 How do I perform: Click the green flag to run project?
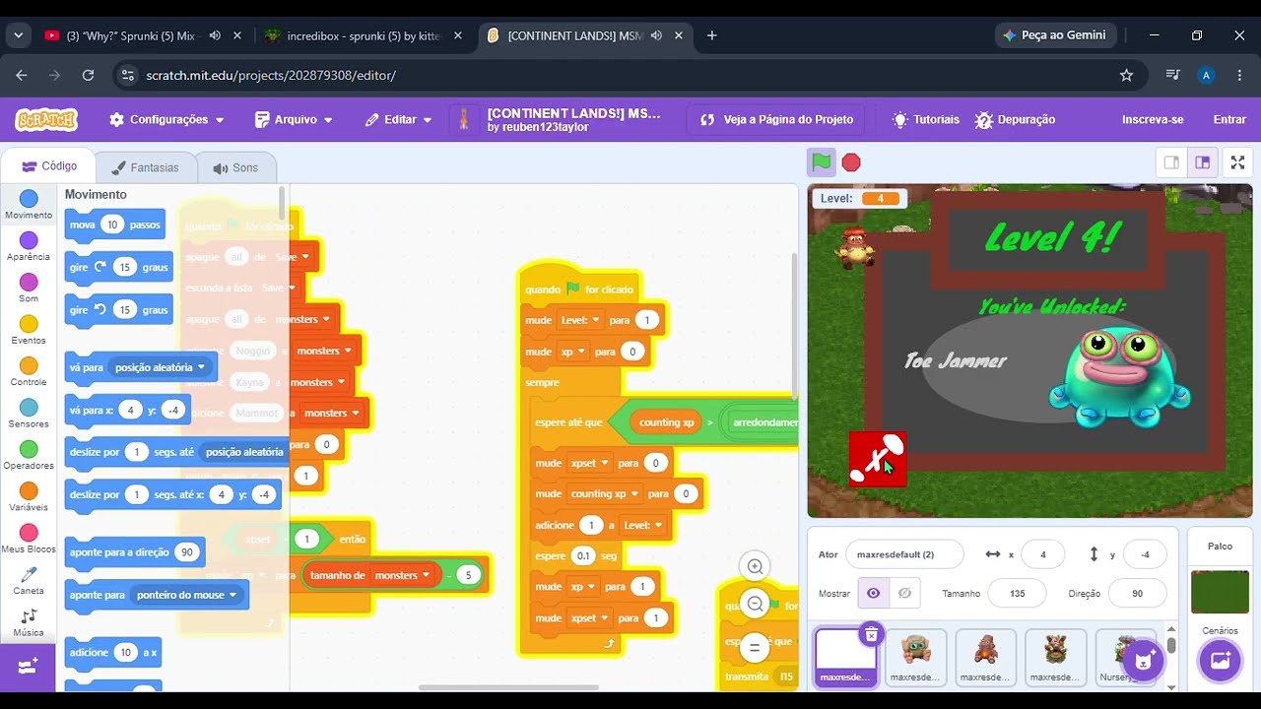click(821, 162)
